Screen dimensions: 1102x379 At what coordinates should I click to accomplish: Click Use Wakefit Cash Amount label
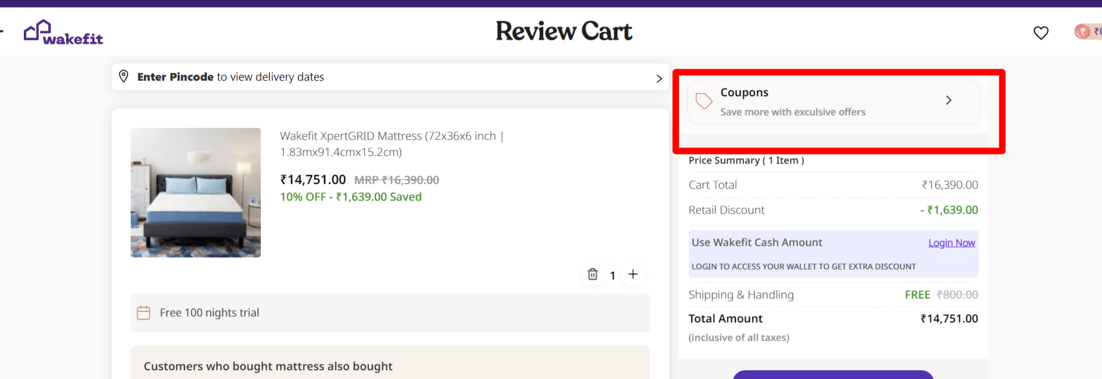coord(756,242)
